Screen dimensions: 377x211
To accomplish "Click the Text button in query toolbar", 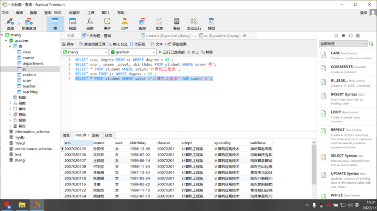I will click(157, 44).
